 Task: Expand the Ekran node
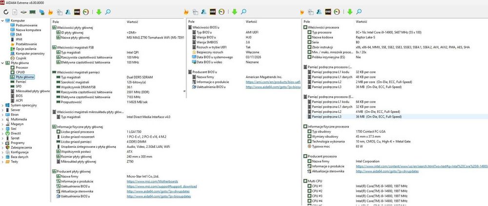[3, 115]
